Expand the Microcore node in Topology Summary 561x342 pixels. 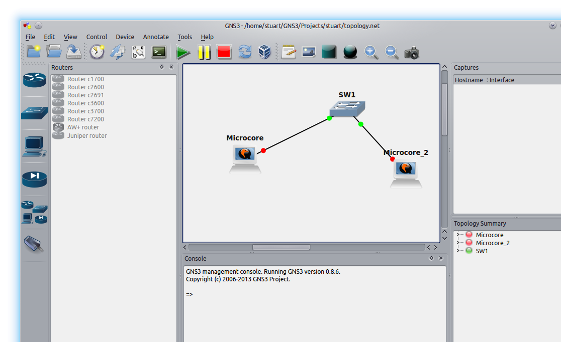pyautogui.click(x=458, y=235)
